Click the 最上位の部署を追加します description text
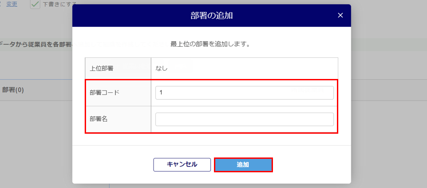Image resolution: width=427 pixels, height=188 pixels. (210, 44)
